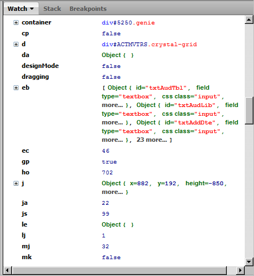Click the 'false' value of dragging
Image resolution: width=254 pixels, height=276 pixels.
pyautogui.click(x=111, y=77)
